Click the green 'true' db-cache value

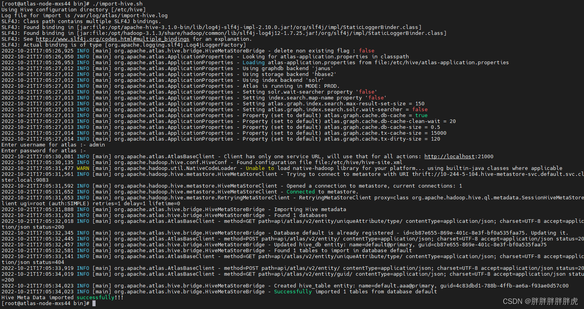[421, 116]
